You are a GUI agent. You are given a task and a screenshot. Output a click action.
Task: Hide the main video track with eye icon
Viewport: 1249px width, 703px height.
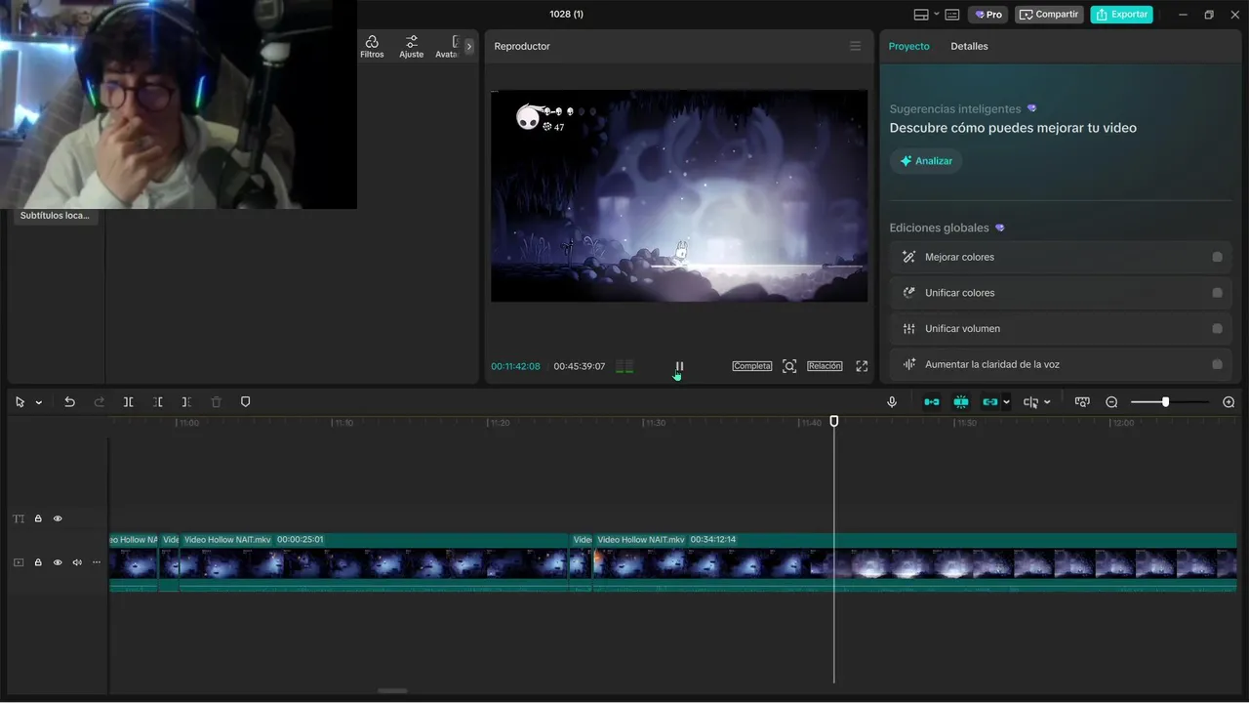58,562
